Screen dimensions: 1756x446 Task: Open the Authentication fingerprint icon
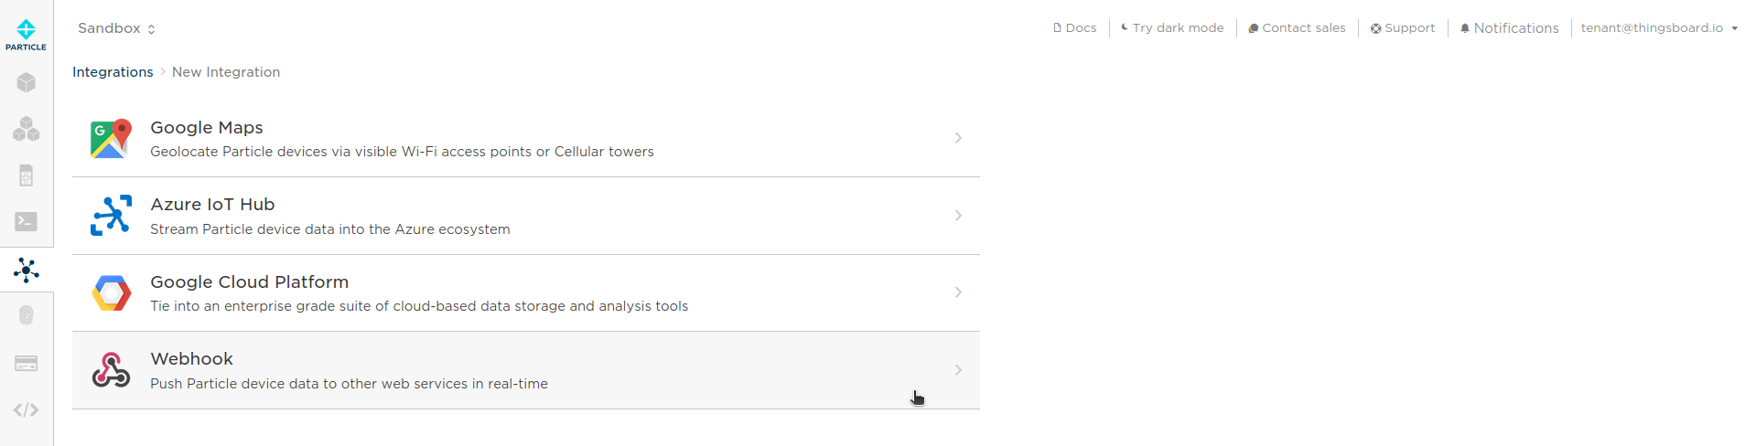coord(26,315)
